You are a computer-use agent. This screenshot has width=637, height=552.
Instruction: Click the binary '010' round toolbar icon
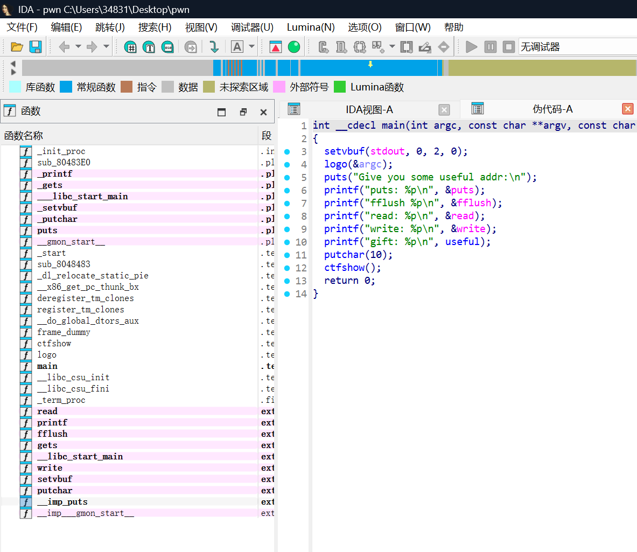(168, 47)
